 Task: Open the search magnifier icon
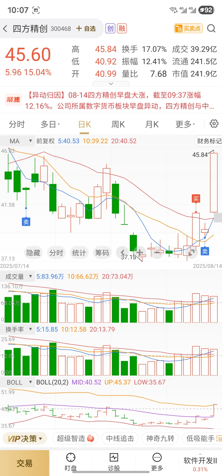(x=211, y=29)
